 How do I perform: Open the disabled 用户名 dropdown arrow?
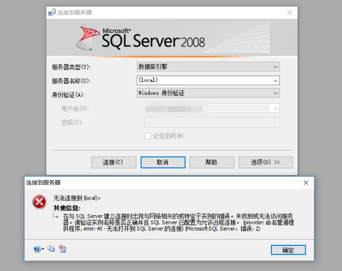click(x=275, y=109)
